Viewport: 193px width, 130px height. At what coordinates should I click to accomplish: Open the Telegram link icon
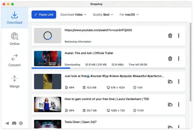[7, 123]
